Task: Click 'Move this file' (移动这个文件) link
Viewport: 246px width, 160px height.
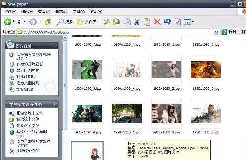Action: (x=28, y=119)
